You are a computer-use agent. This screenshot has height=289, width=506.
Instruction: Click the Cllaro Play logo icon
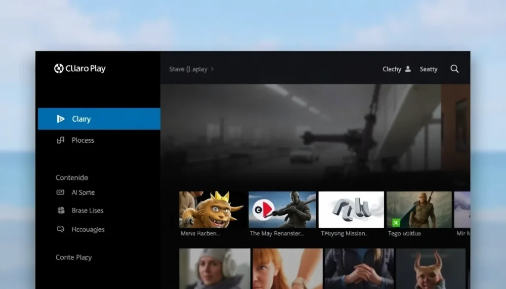(x=59, y=68)
